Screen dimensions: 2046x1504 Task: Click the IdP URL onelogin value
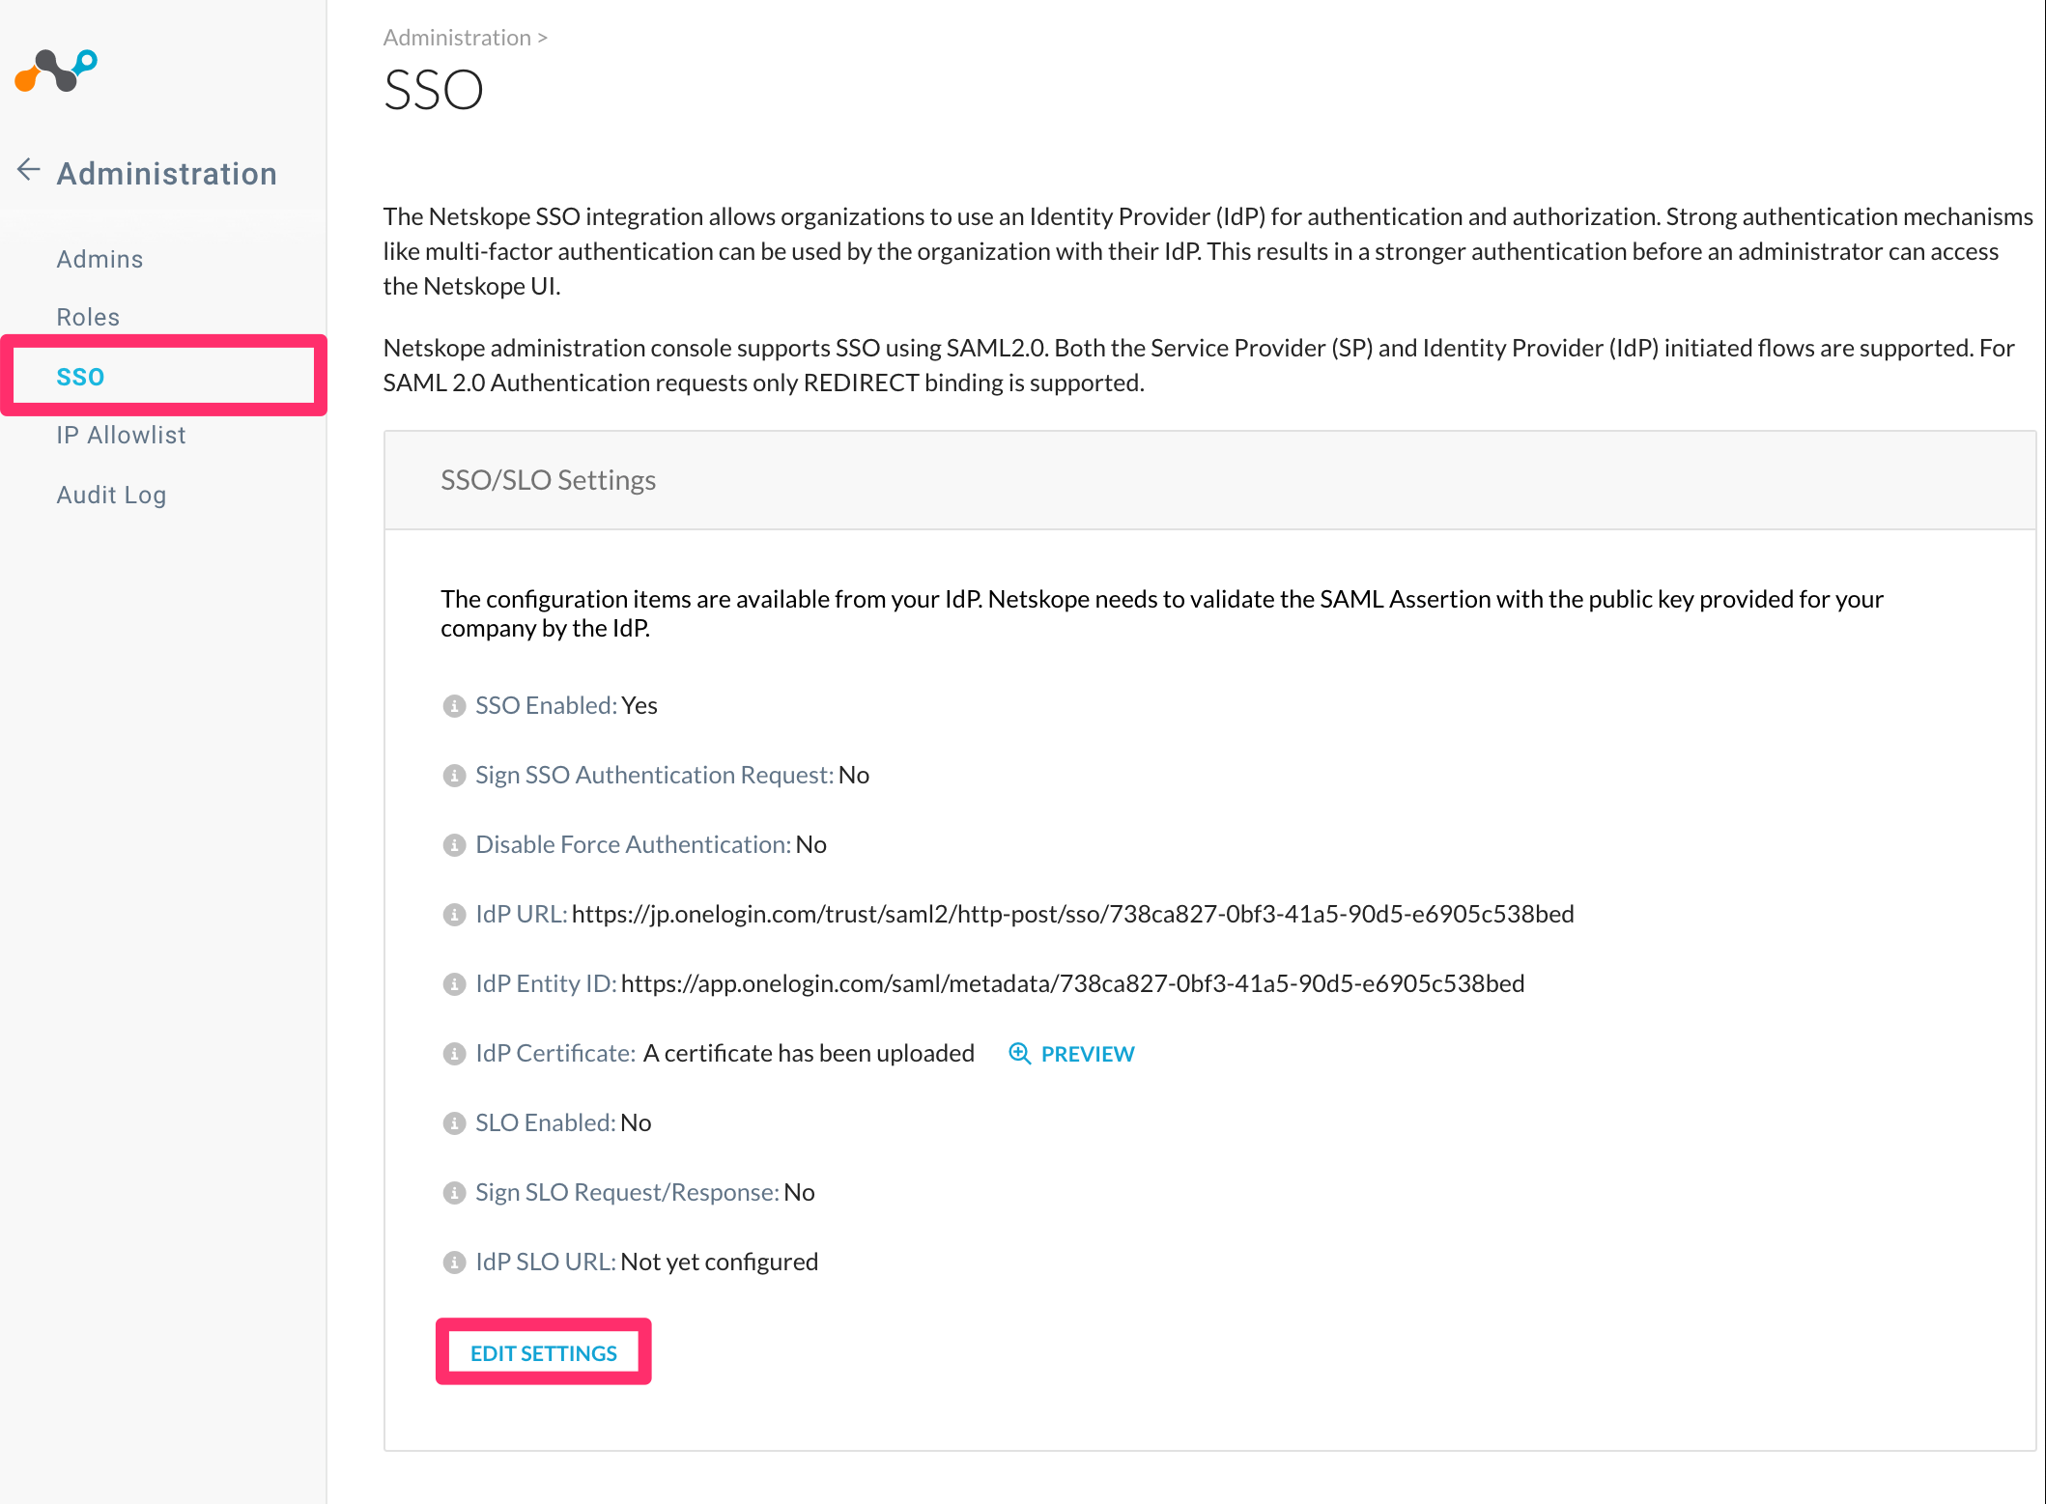pos(1072,914)
